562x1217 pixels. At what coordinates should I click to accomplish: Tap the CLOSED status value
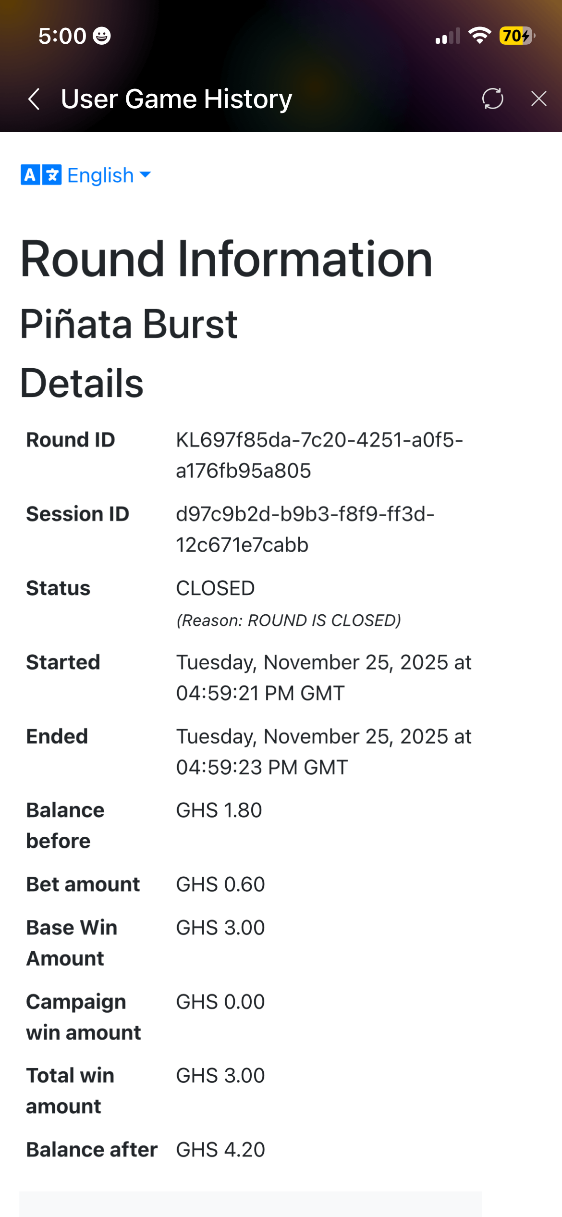215,588
